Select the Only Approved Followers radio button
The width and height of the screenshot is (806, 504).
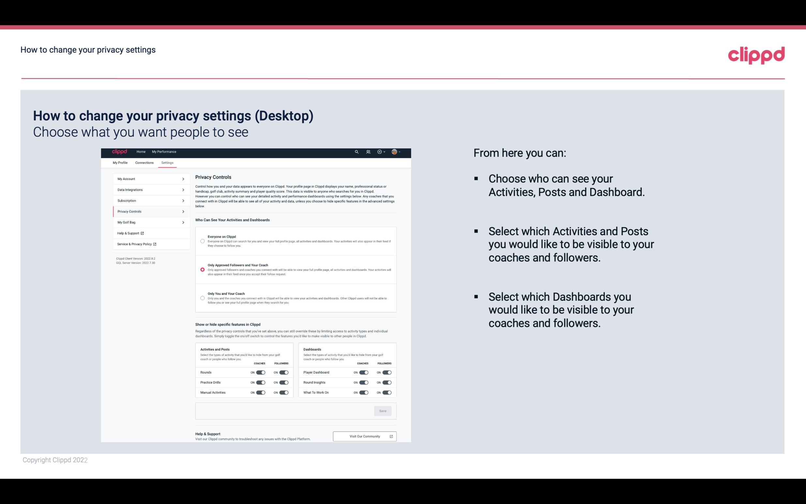[202, 269]
